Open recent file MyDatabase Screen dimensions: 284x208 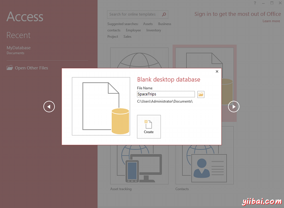pyautogui.click(x=18, y=48)
